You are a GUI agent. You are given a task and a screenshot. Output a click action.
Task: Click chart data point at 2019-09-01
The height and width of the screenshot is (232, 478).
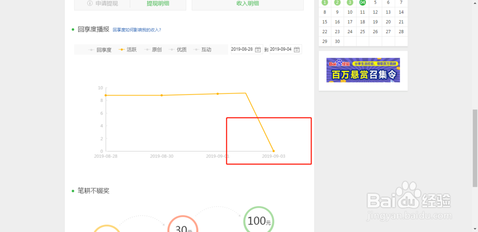click(x=217, y=94)
